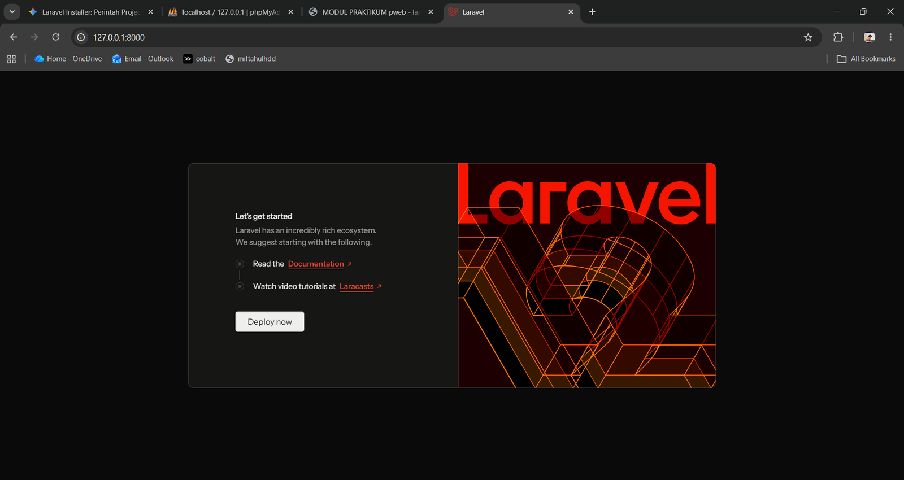Click the OneDrive cloud bookmark icon
904x480 pixels.
pos(39,59)
